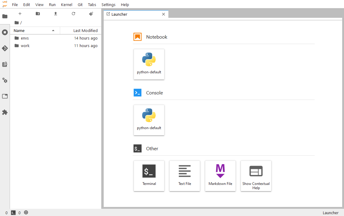Image resolution: width=344 pixels, height=216 pixels.
Task: Create a new Text File
Action: [x=185, y=176]
